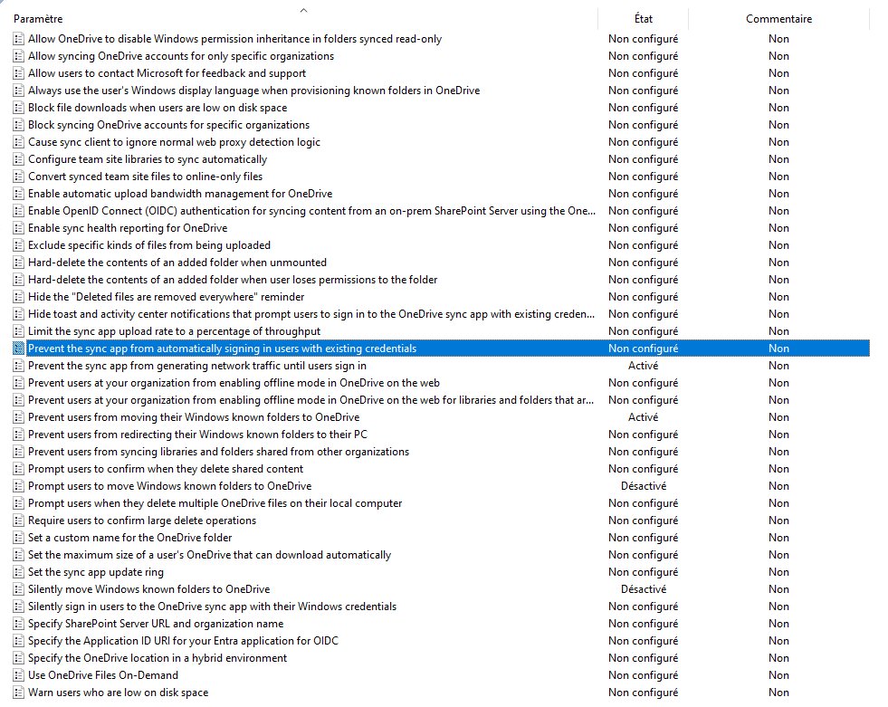Select "Always use the user's Windows display language" policy
The width and height of the screenshot is (888, 707).
pos(253,91)
